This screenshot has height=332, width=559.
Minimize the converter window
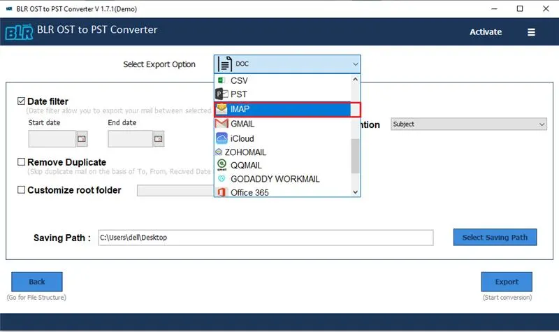click(x=494, y=8)
